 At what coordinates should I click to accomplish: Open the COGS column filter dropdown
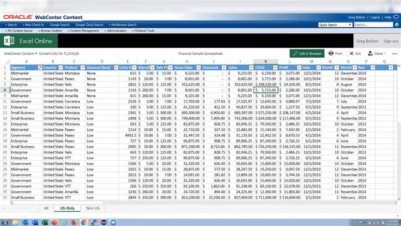pos(275,67)
